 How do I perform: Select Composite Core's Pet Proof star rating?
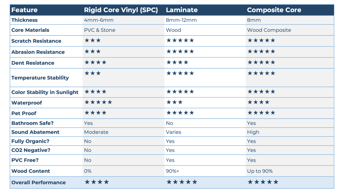click(261, 113)
